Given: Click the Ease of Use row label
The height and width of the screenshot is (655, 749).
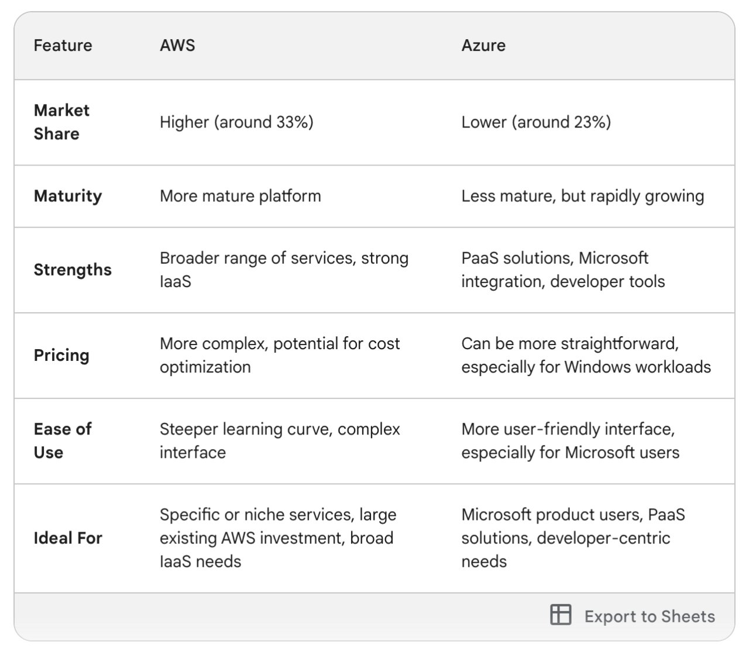Looking at the screenshot, I should coord(63,440).
